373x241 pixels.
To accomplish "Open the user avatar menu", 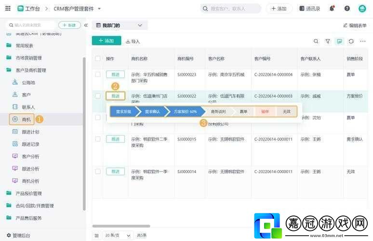I will pyautogui.click(x=362, y=9).
